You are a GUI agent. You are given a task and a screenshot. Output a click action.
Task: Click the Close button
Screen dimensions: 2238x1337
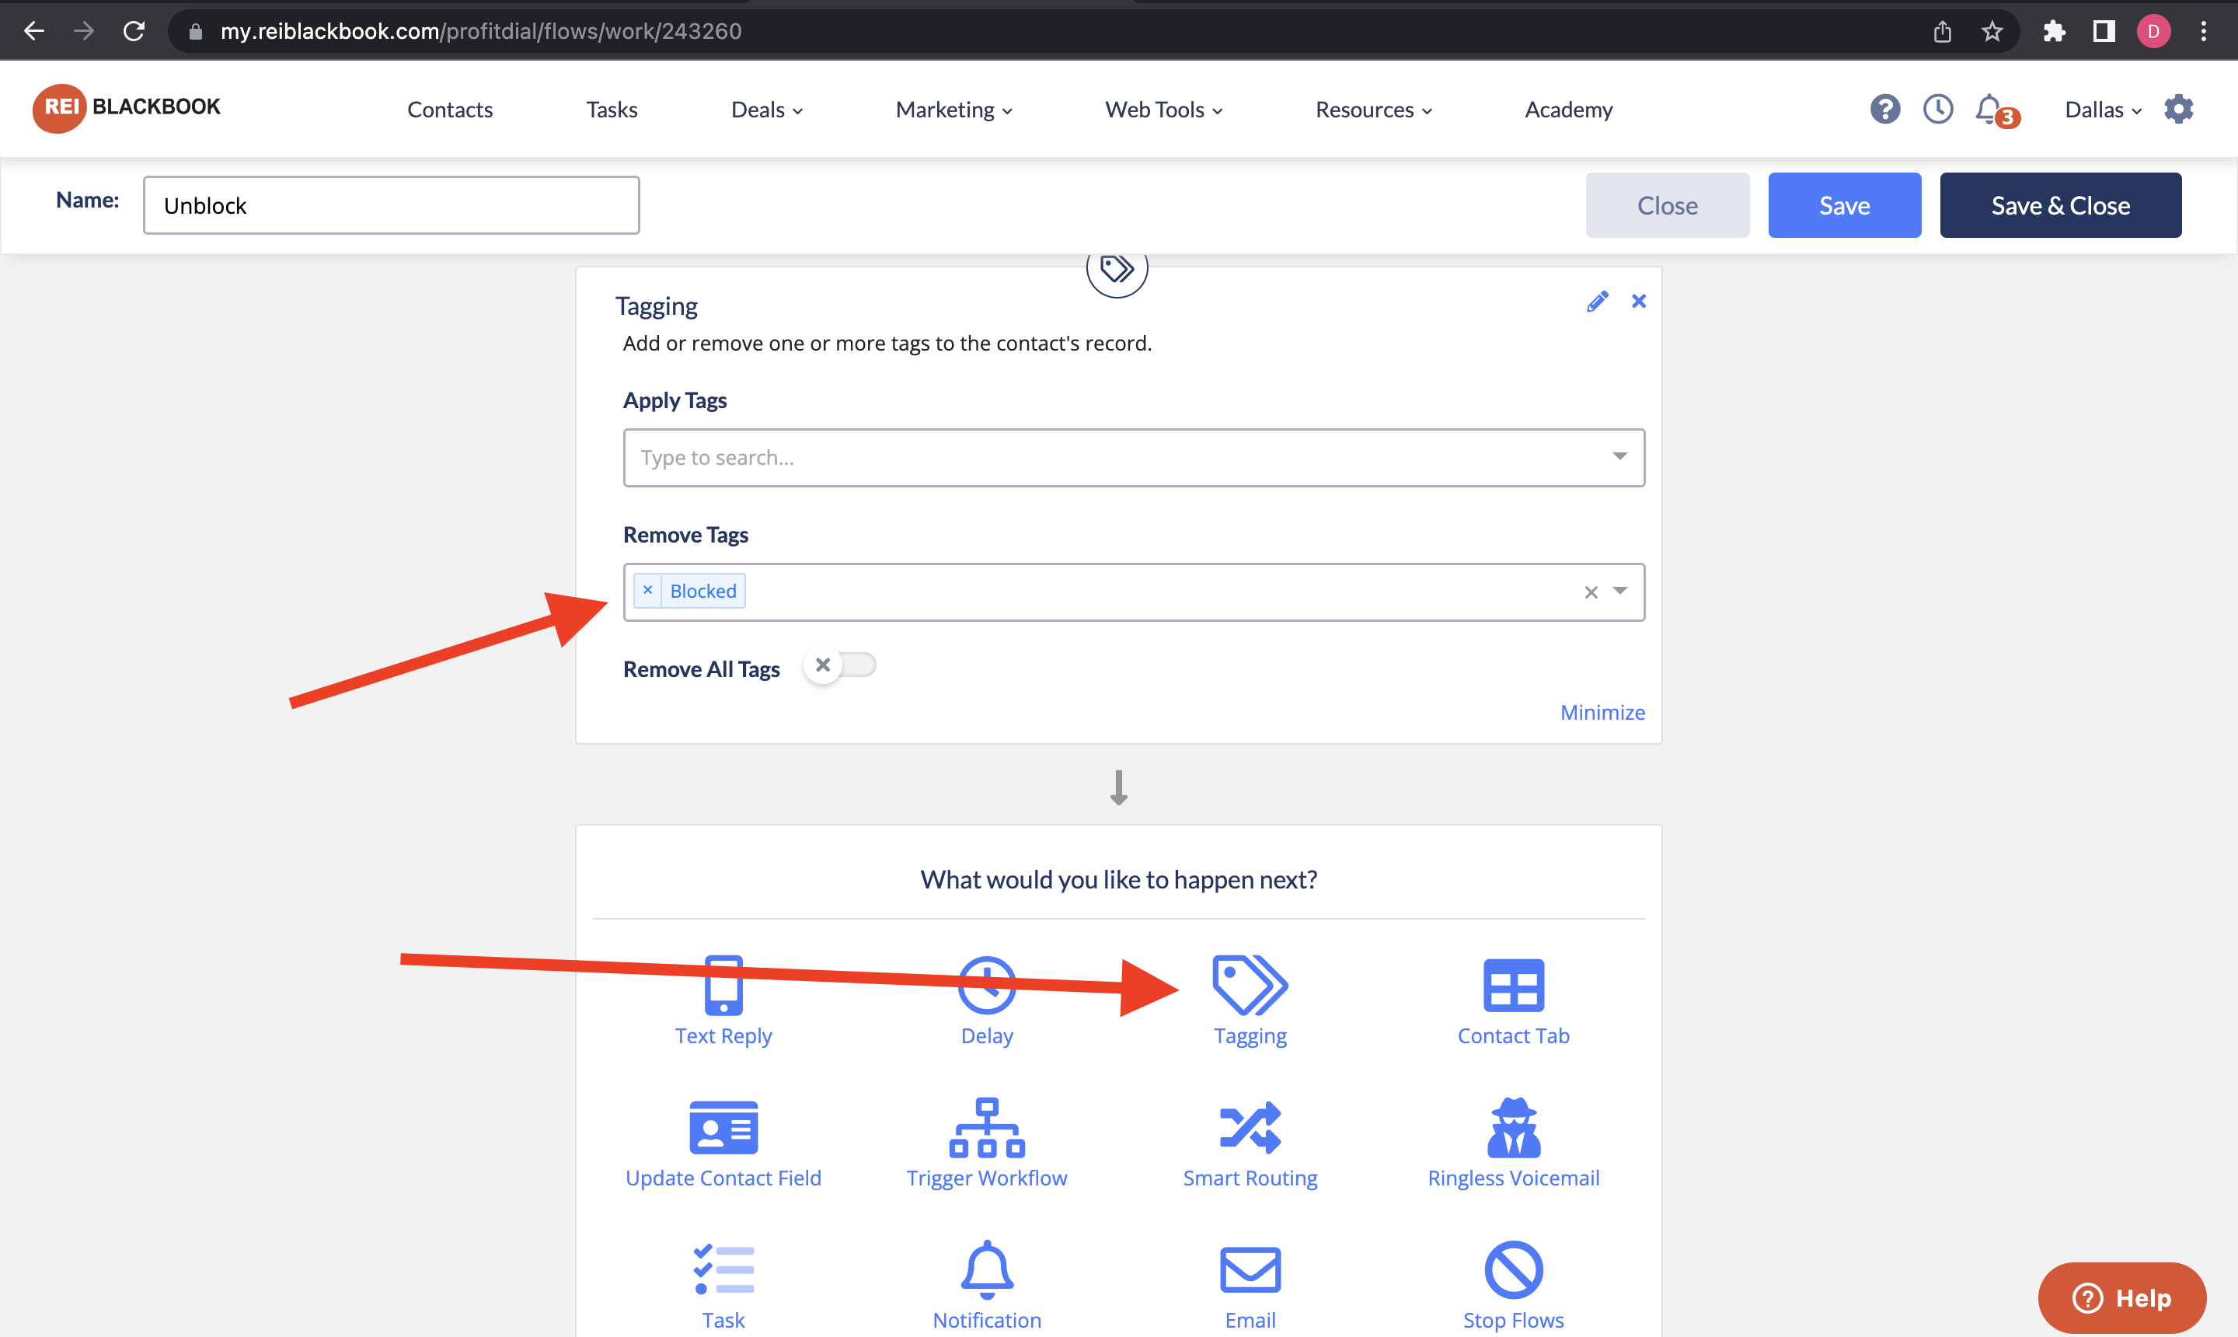click(x=1667, y=205)
